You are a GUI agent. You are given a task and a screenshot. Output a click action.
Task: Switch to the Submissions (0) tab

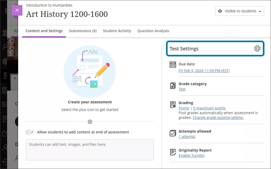(x=83, y=31)
